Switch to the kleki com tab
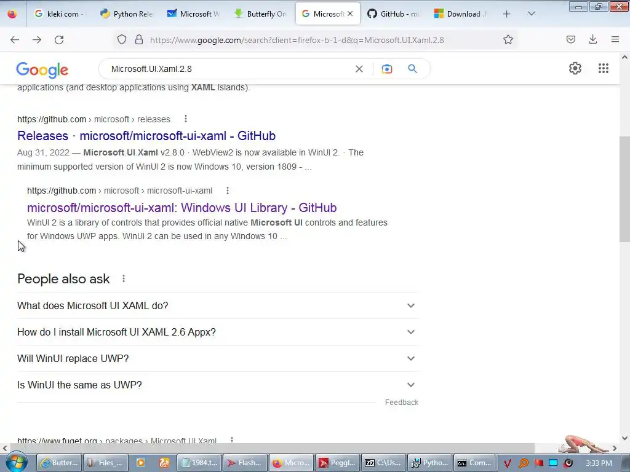 point(58,14)
